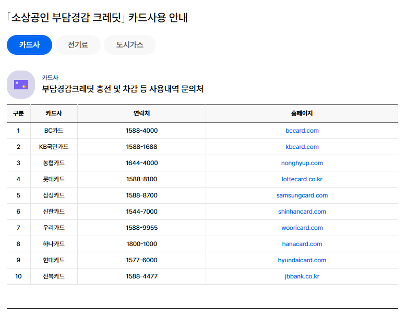This screenshot has width=406, height=315.
Task: Open the 도시가스 tab
Action: tap(130, 45)
